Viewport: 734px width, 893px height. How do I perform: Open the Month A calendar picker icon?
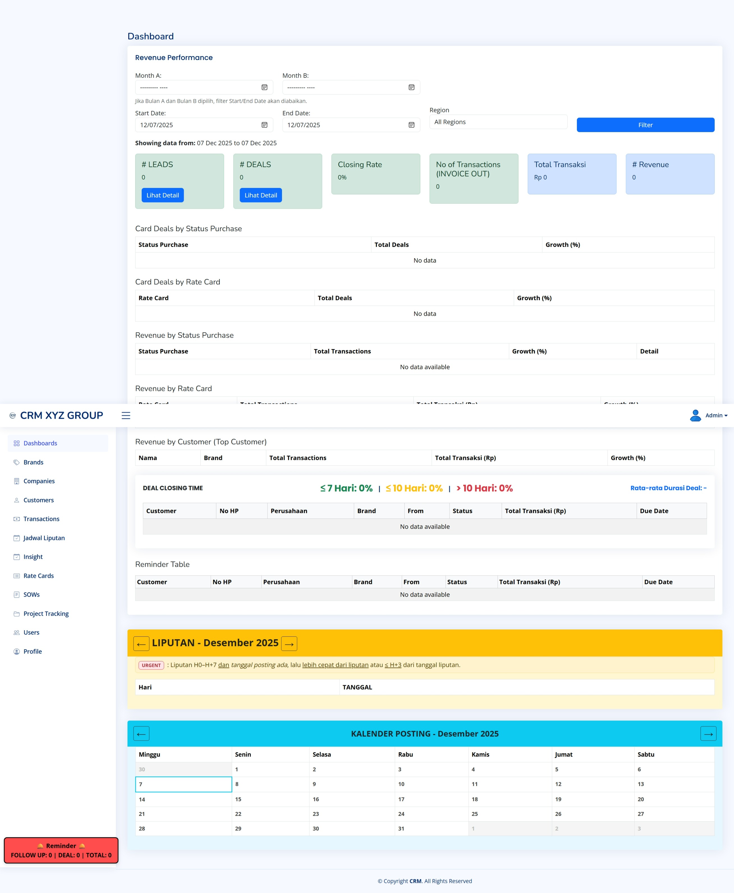tap(264, 88)
